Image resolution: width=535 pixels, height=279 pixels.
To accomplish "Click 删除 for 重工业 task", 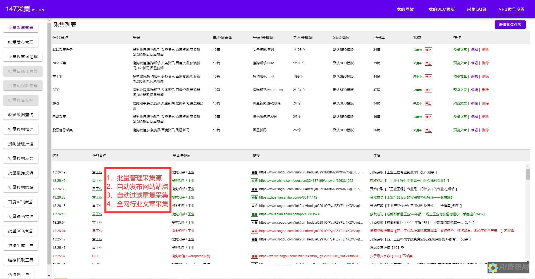I will (x=485, y=77).
